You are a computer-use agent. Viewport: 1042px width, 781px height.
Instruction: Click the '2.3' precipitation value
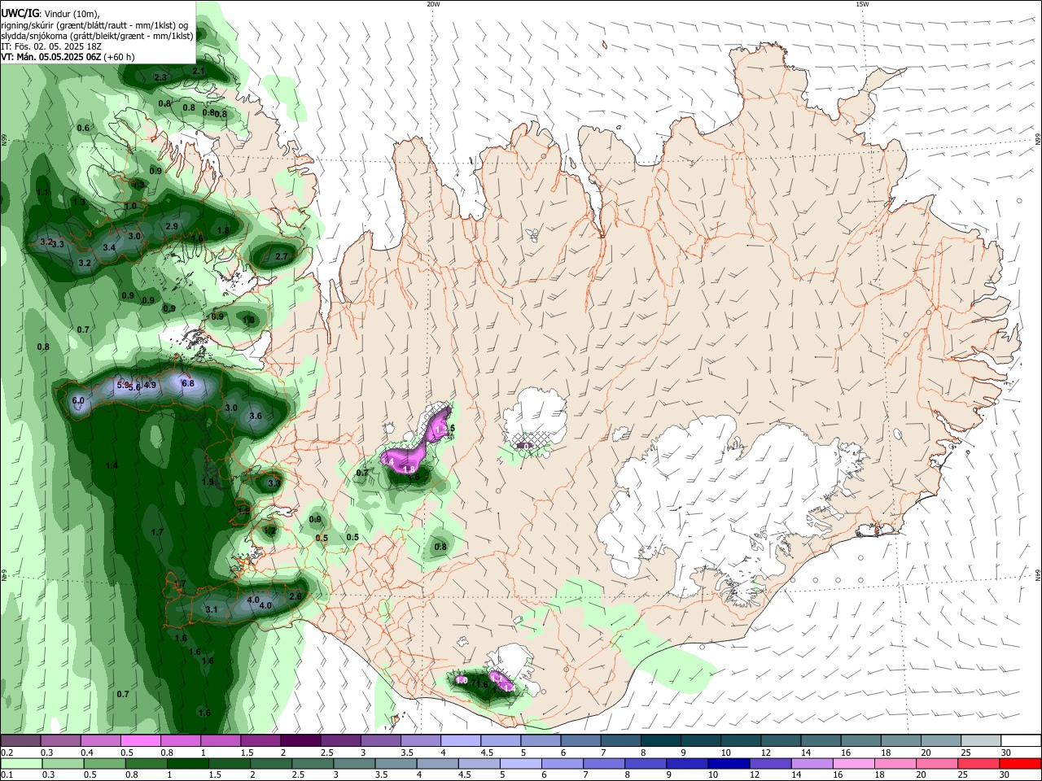[x=160, y=77]
